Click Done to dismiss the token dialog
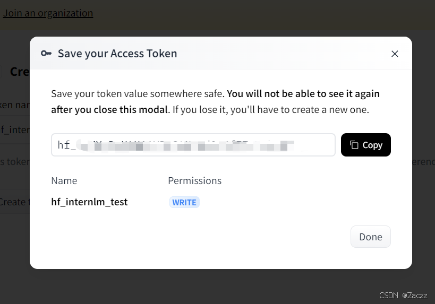435x304 pixels. [x=370, y=237]
